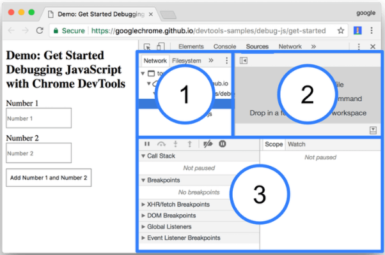Bookmark the page with star icon
Screen dimensions: 385x255
click(341, 31)
